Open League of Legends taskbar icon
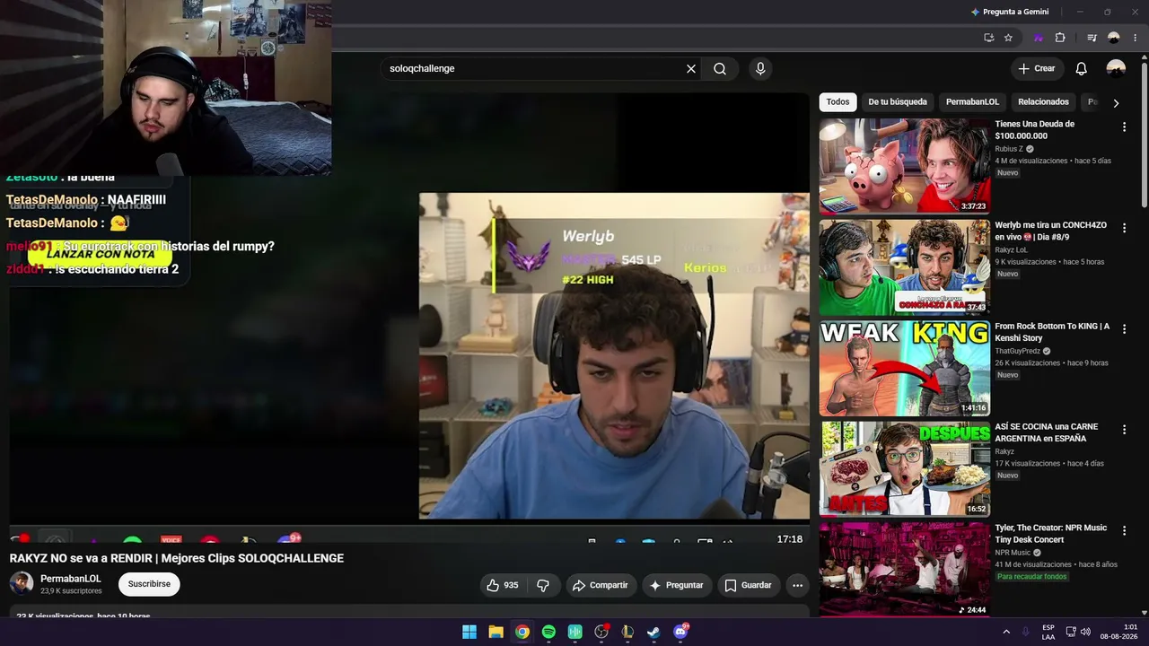 click(627, 632)
